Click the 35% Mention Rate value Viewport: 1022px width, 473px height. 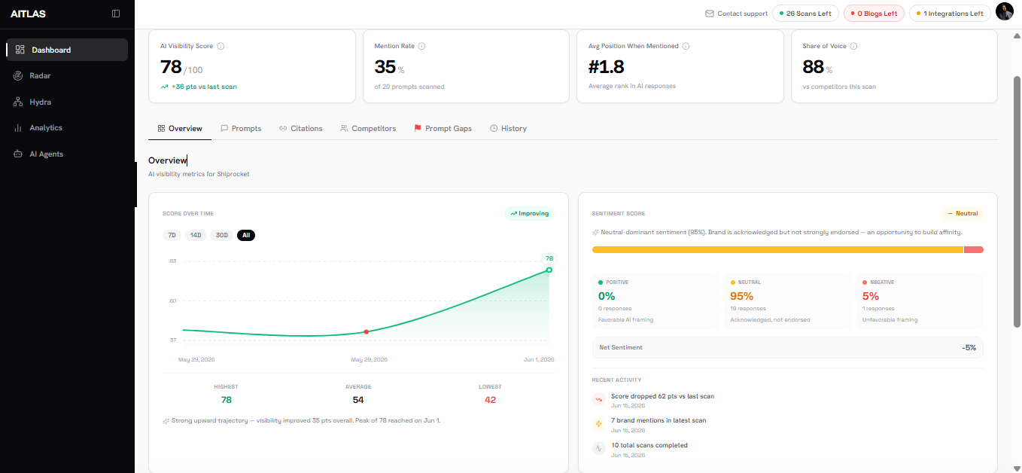(x=389, y=67)
